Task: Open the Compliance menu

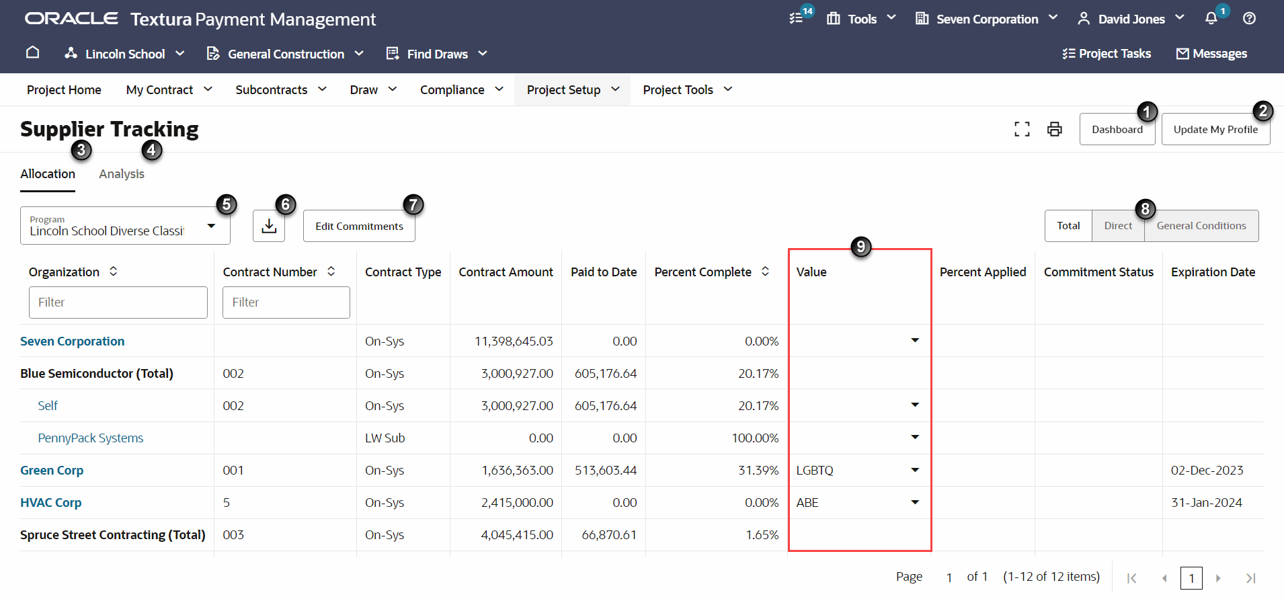Action: click(x=462, y=89)
